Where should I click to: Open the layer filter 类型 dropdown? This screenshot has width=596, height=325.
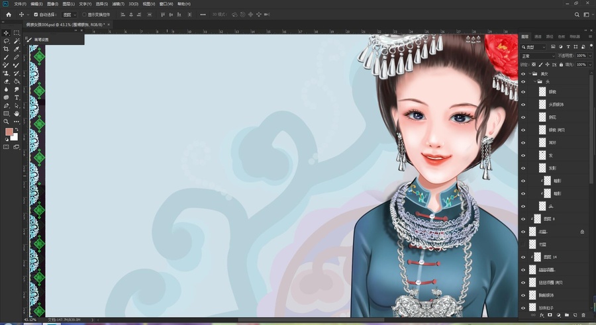[x=533, y=47]
